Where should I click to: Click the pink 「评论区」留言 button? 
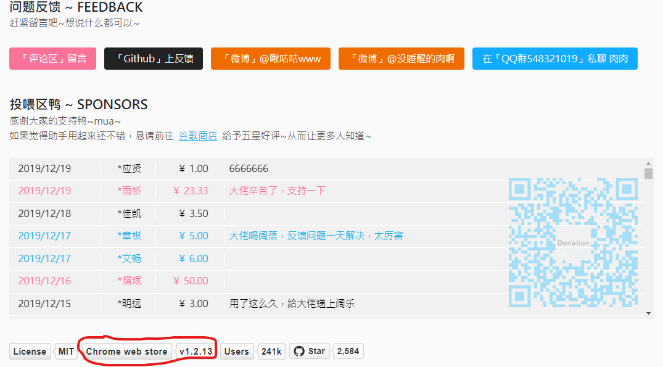click(x=53, y=59)
